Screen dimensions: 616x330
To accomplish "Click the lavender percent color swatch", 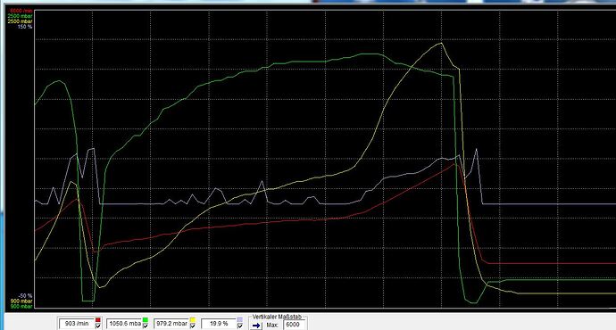I will (240, 320).
